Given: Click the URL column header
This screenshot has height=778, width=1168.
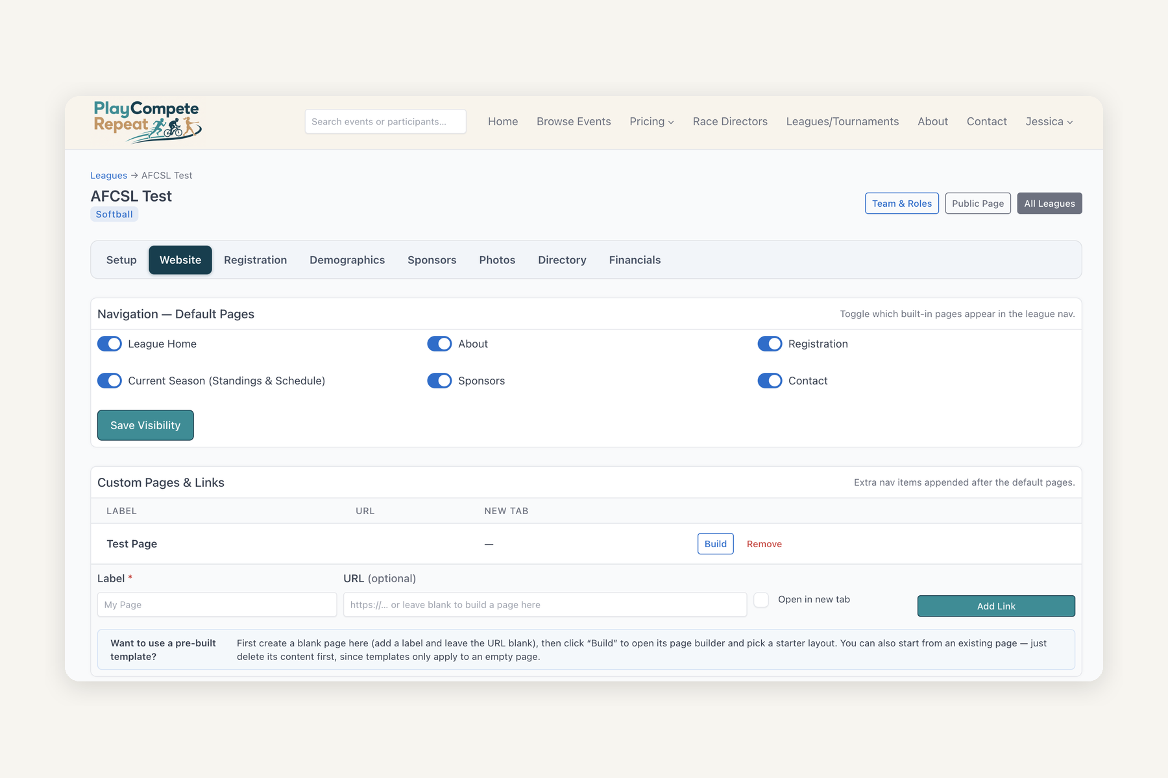Looking at the screenshot, I should (365, 511).
